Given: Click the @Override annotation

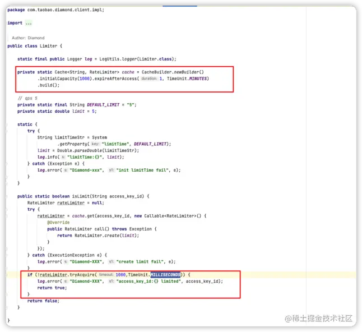Looking at the screenshot, I should tap(58, 223).
